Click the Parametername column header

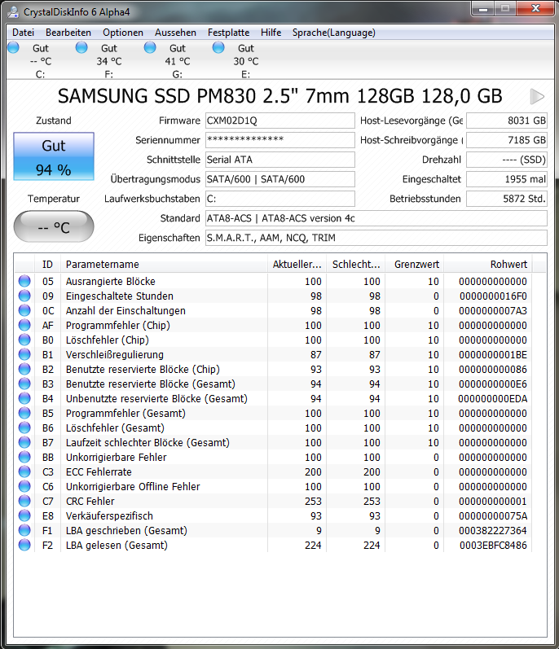[164, 265]
